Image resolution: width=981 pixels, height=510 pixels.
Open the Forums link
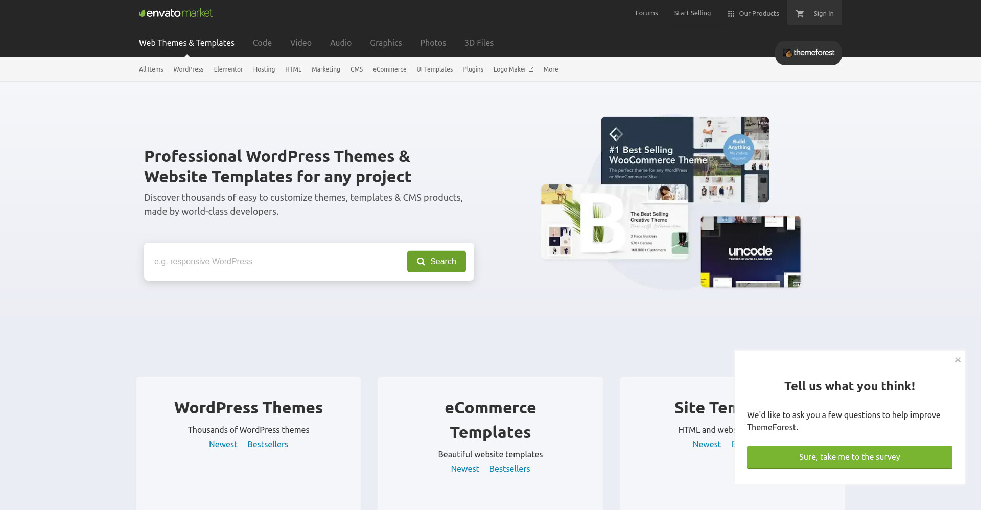646,13
